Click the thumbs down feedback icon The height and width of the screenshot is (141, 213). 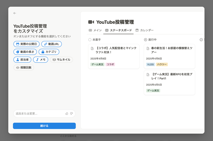point(71,113)
